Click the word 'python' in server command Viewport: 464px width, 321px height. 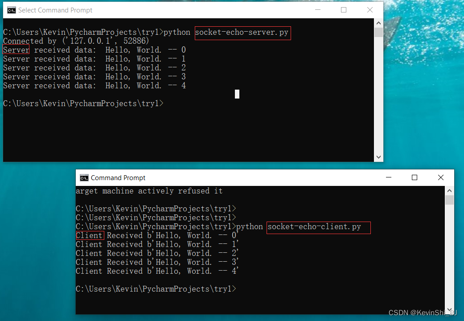(177, 32)
